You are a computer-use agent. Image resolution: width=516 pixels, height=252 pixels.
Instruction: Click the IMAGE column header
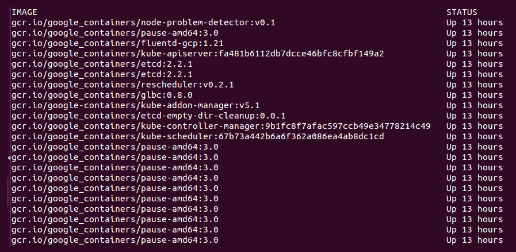[24, 13]
